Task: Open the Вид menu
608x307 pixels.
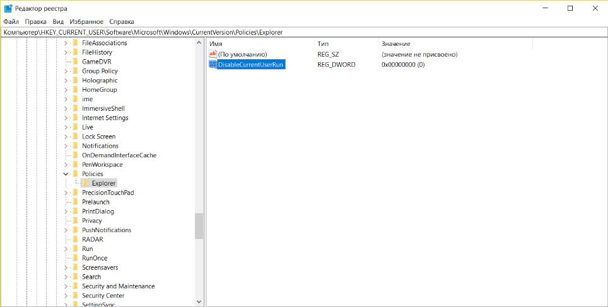Action: pyautogui.click(x=58, y=21)
